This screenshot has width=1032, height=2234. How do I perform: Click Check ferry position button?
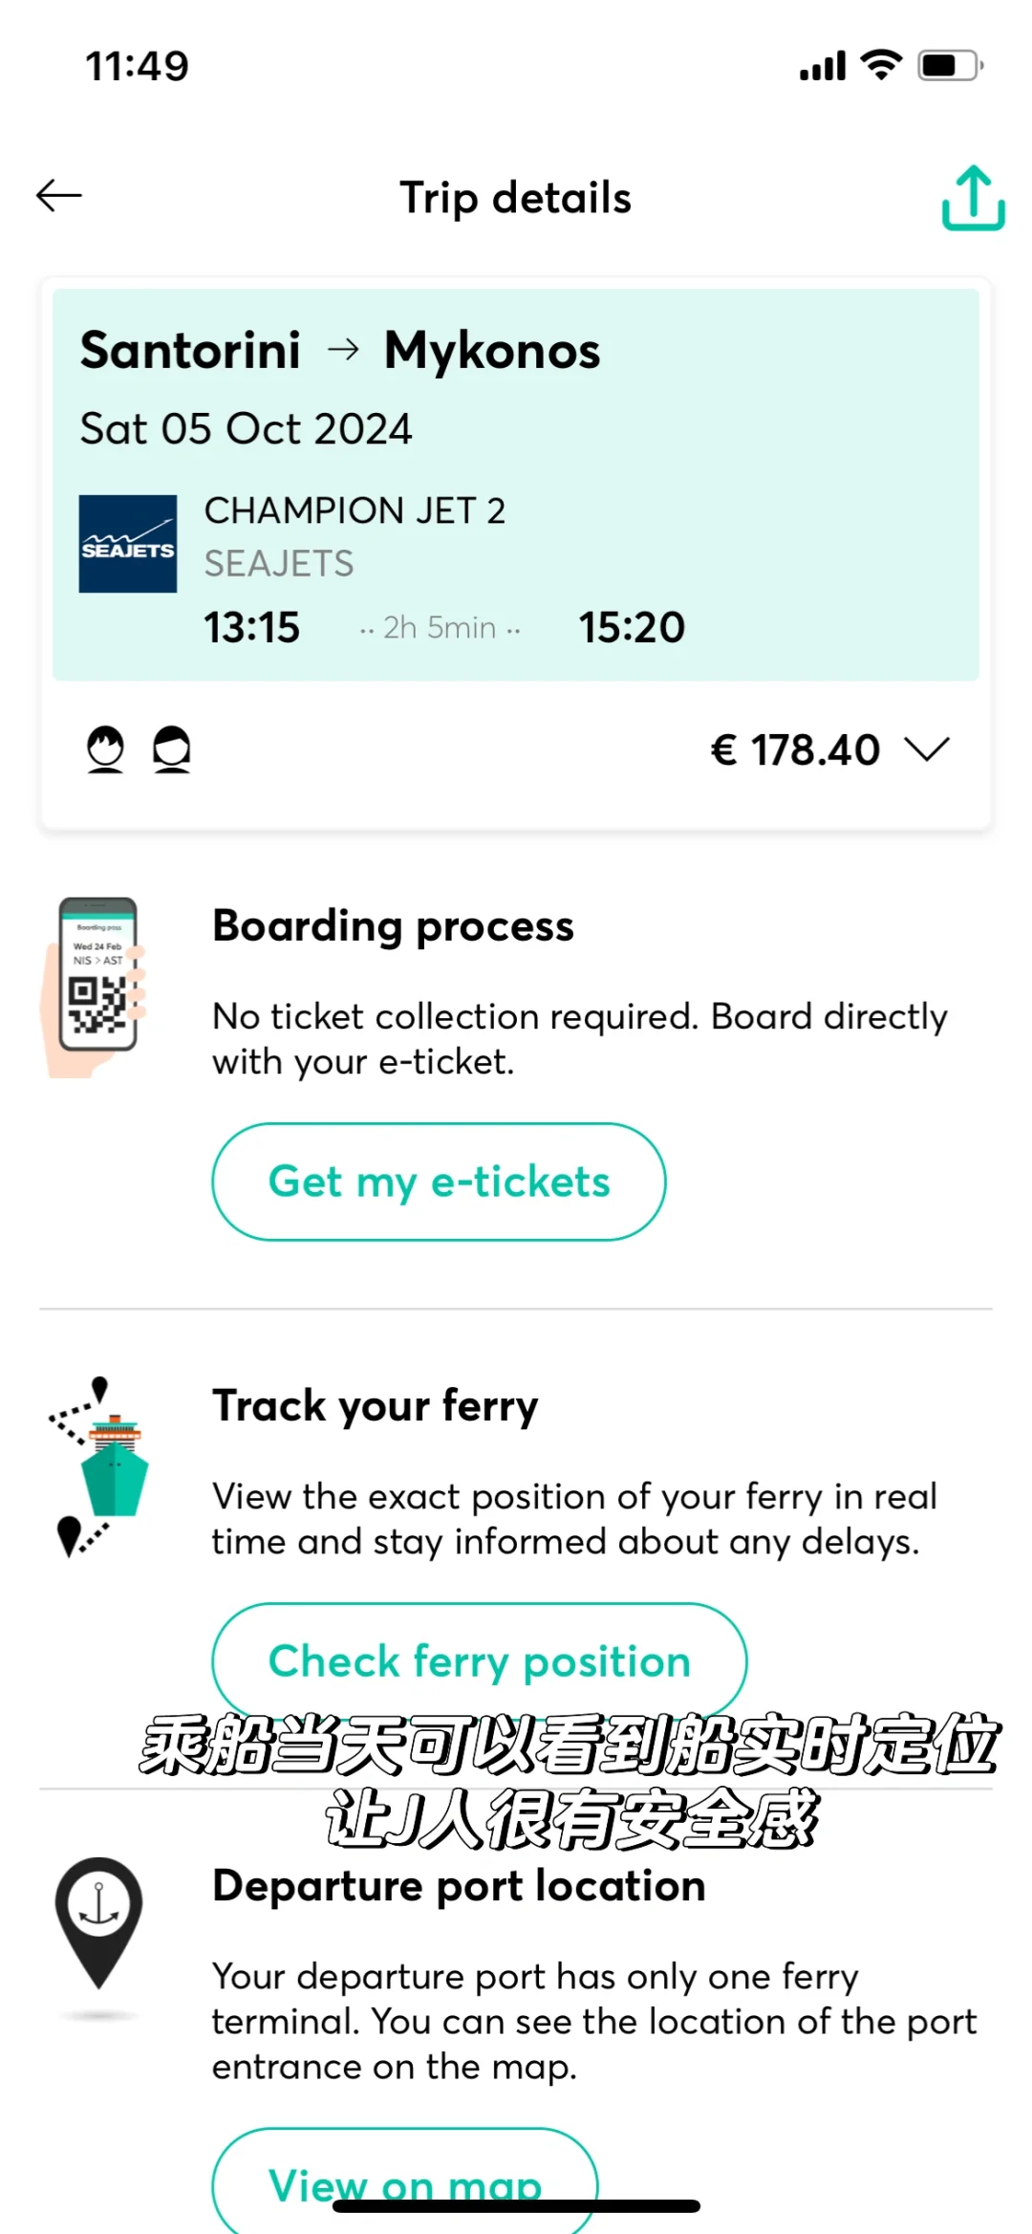coord(479,1661)
